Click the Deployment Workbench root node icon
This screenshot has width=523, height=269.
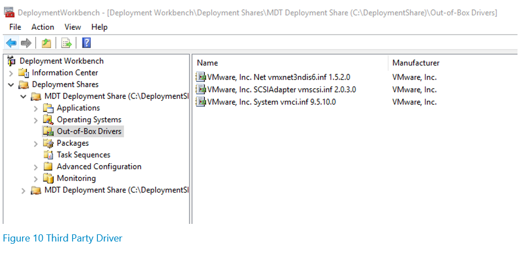[12, 61]
